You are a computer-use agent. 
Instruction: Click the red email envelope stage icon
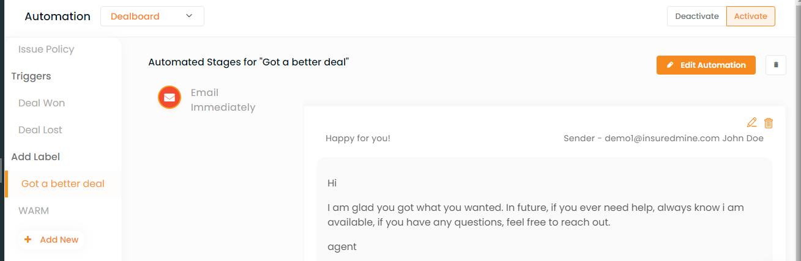coord(170,97)
